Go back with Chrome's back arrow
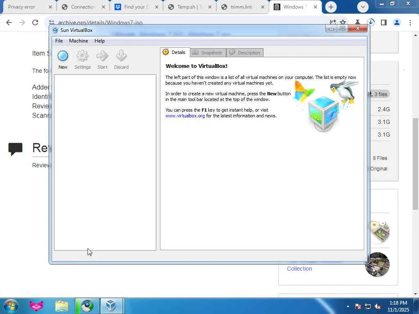 [x=9, y=22]
